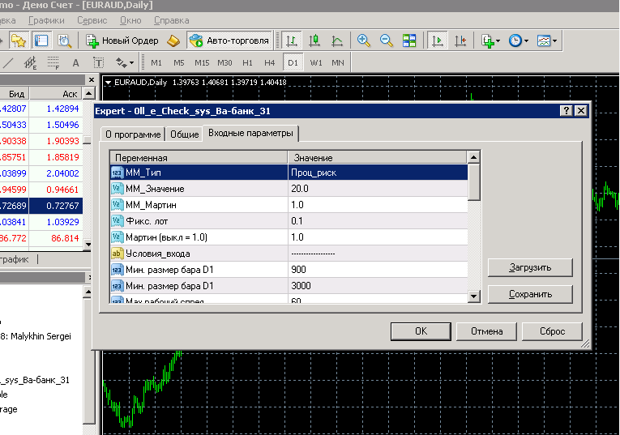620x435 pixels.
Task: Click the parameters list scrollbar thumb
Action: point(473,182)
